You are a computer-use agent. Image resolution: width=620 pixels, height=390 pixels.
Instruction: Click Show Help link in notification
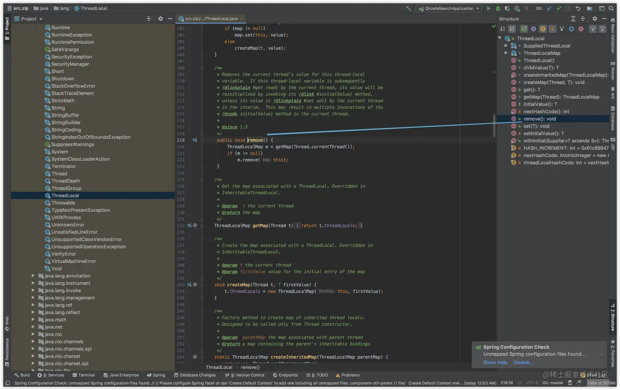[495, 363]
